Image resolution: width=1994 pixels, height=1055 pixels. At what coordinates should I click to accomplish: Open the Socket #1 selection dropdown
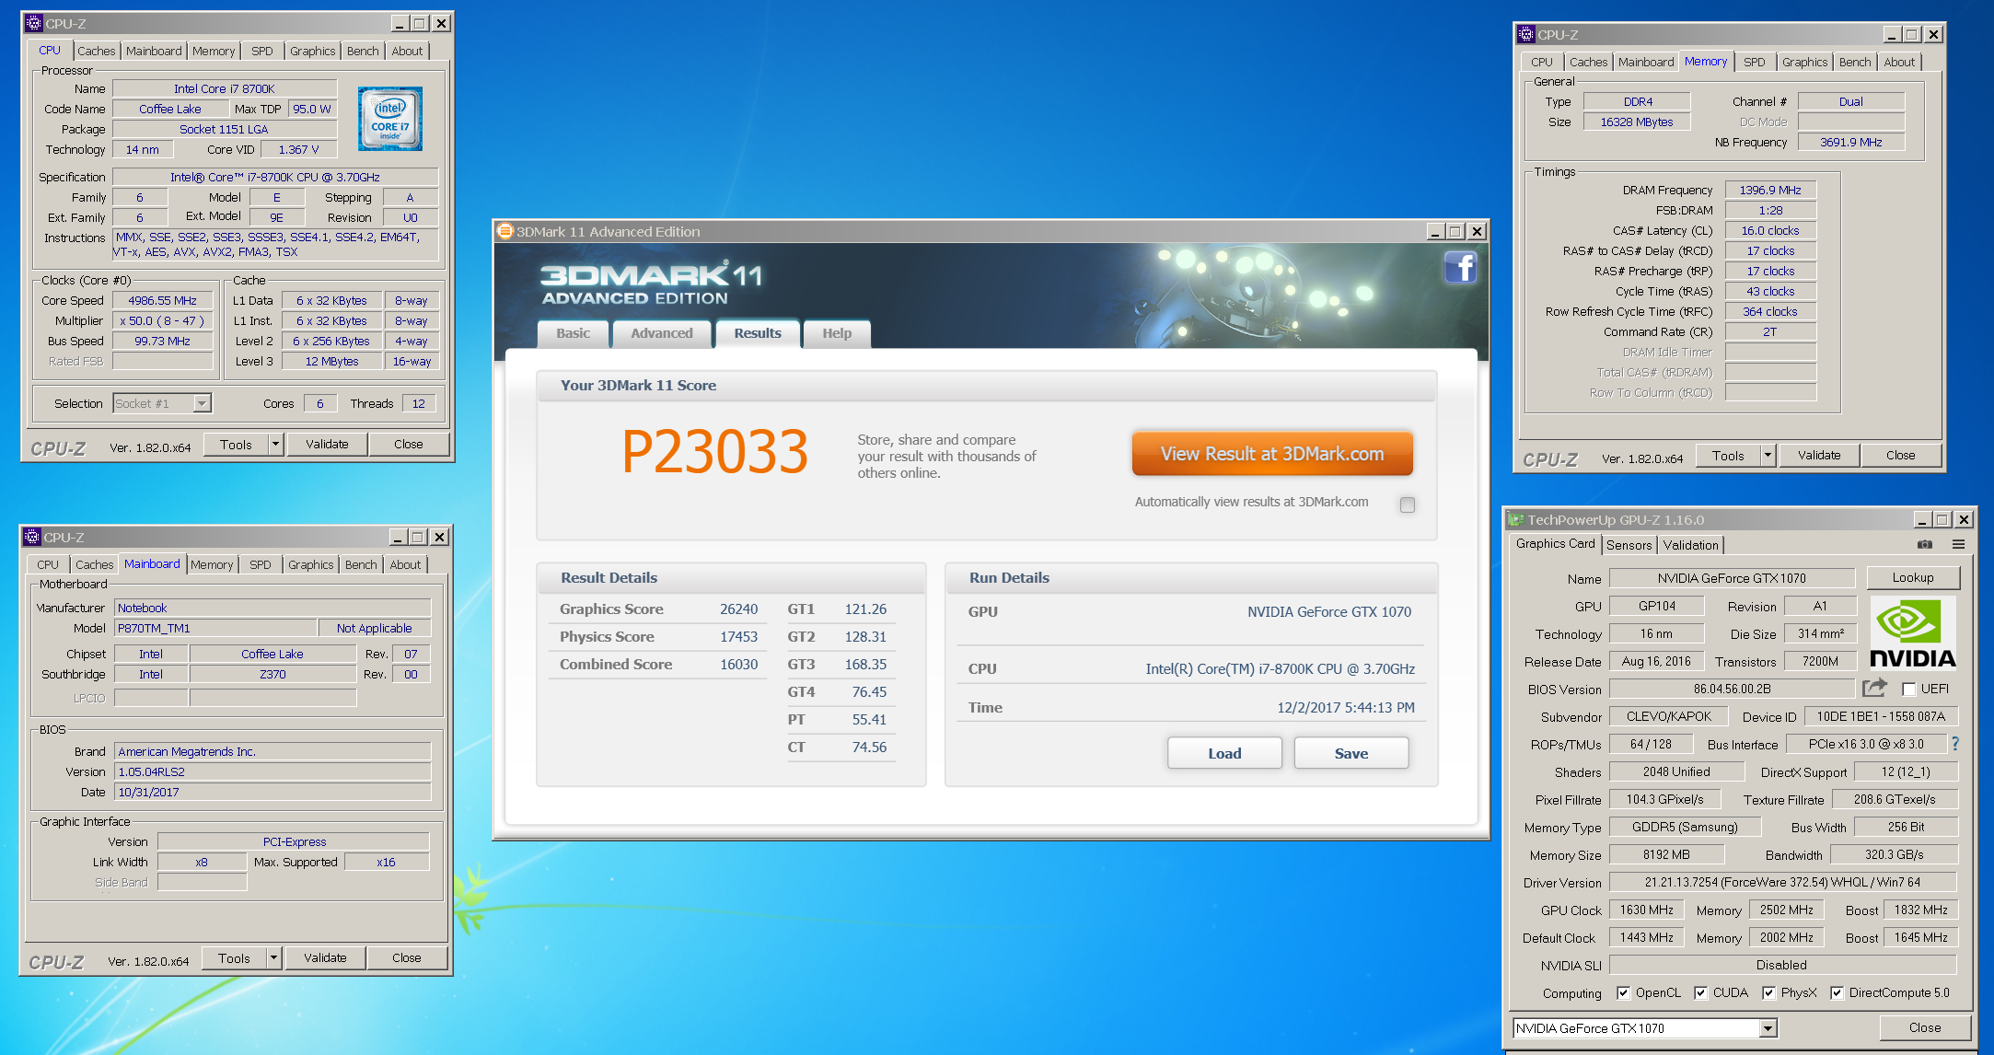[x=202, y=403]
